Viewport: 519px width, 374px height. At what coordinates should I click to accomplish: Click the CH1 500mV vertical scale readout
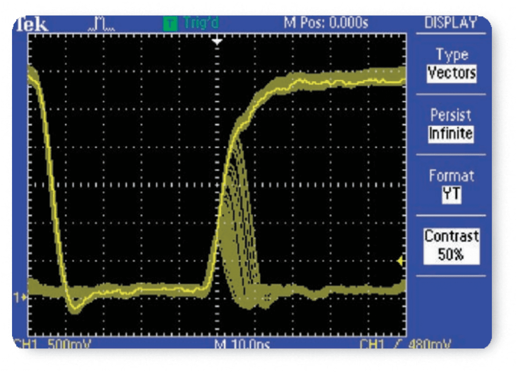(x=53, y=344)
